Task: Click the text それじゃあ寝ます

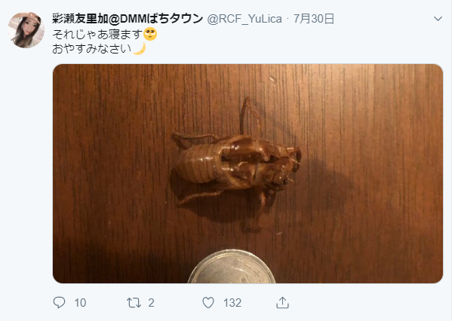Action: (x=98, y=34)
